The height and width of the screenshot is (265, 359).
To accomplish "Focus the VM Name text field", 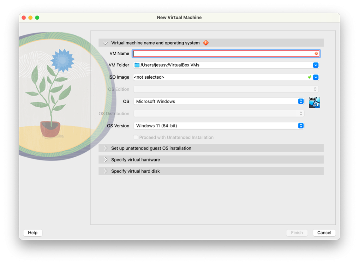I will click(223, 54).
